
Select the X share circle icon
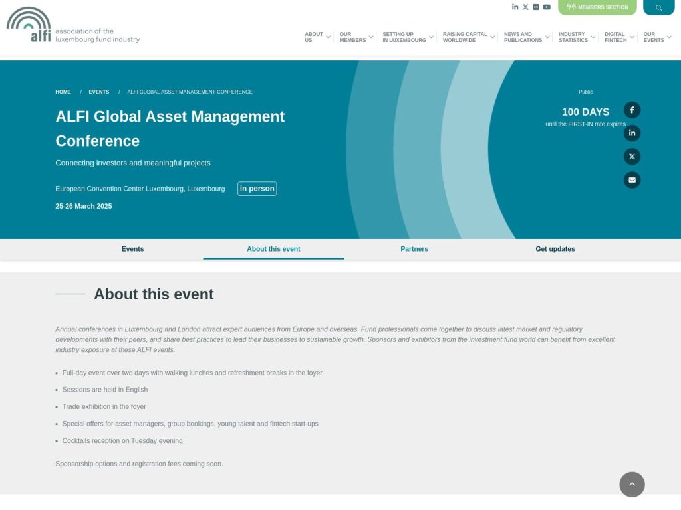(632, 156)
